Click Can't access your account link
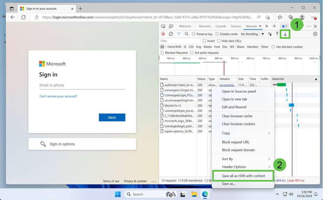323x200 pixels. 58,96
